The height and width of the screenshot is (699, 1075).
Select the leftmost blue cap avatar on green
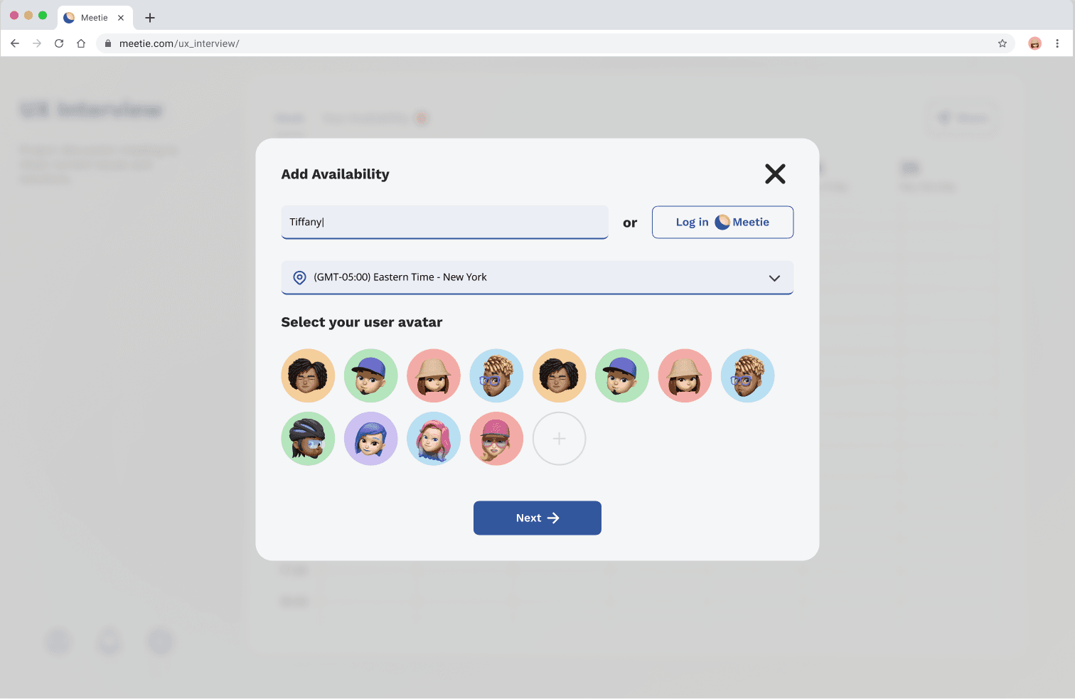[370, 375]
